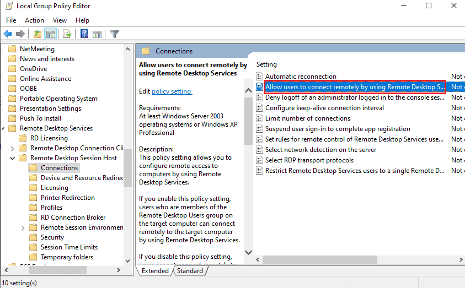Toggle Show/Hide Console Tree icon
The image size is (465, 288).
[51, 34]
